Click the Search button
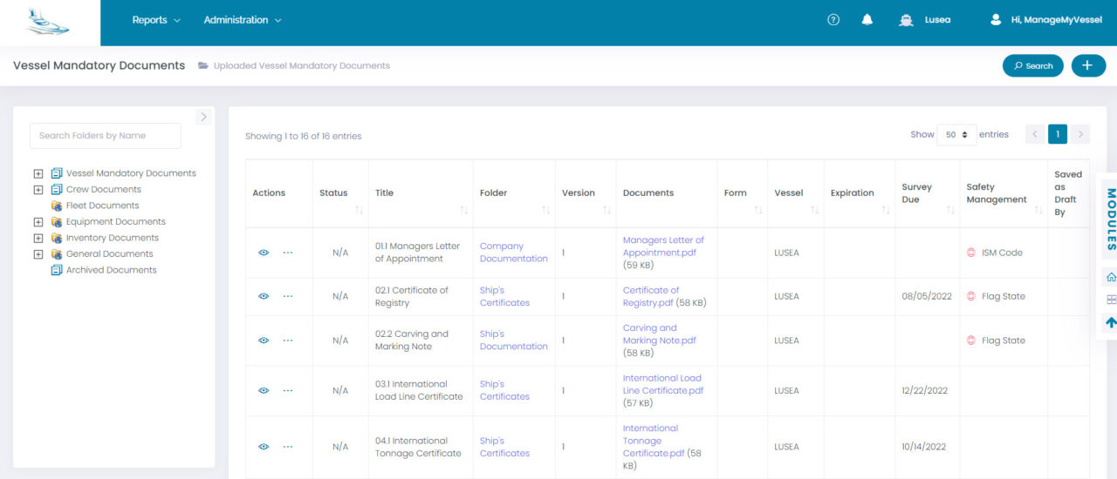1117x479 pixels. click(1033, 65)
